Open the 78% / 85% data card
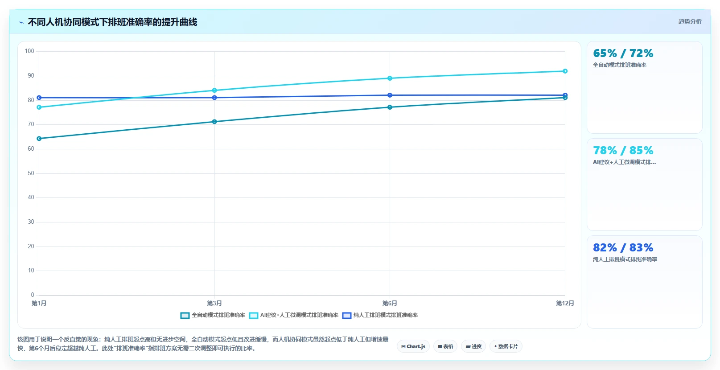720x370 pixels. (645, 185)
